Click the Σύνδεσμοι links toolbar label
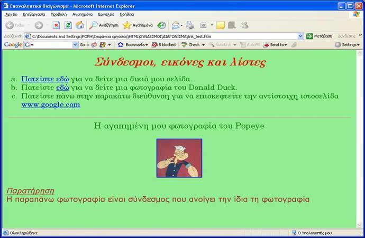Image resolution: width=365 pixels, height=238 pixels. coord(346,36)
